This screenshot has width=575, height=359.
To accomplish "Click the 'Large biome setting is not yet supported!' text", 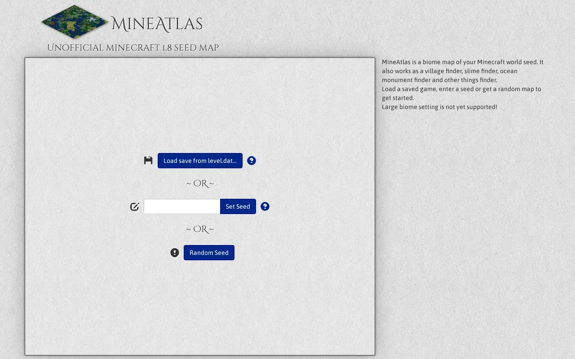I will [x=439, y=107].
